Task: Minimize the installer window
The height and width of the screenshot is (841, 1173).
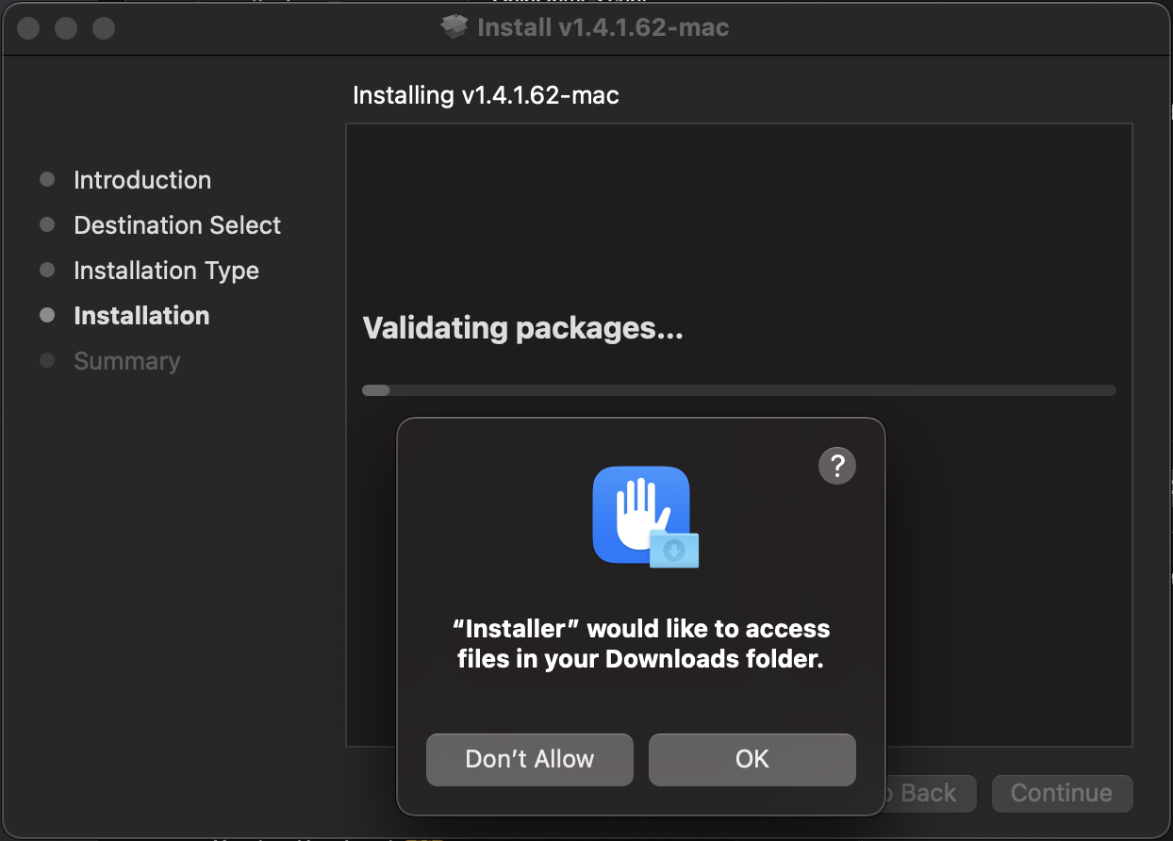Action: click(66, 28)
